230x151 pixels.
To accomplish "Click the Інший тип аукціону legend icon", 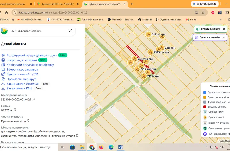I will point(205,123).
